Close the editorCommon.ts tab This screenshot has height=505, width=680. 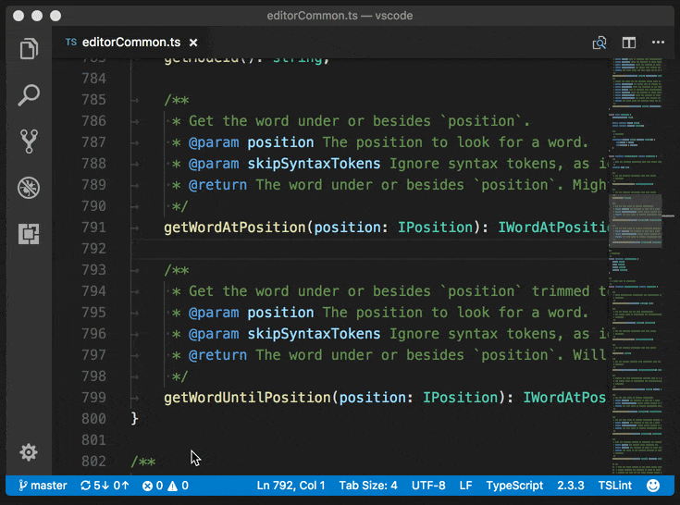point(193,43)
